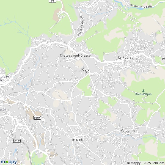Select the Opio place label
This screenshot has height=165, width=165.
[86, 70]
